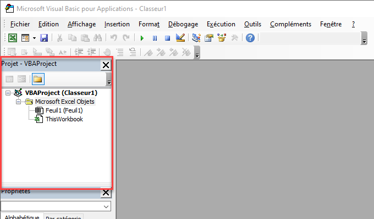Open the Outils menu

click(253, 24)
